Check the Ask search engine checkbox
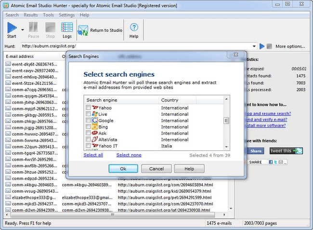The image size is (313, 230). [88, 133]
